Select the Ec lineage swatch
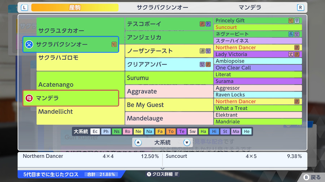Screen dimensions: 325x182 click(x=95, y=131)
